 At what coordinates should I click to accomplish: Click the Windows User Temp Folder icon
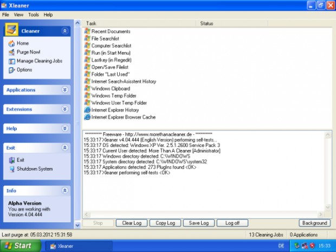[x=87, y=103]
